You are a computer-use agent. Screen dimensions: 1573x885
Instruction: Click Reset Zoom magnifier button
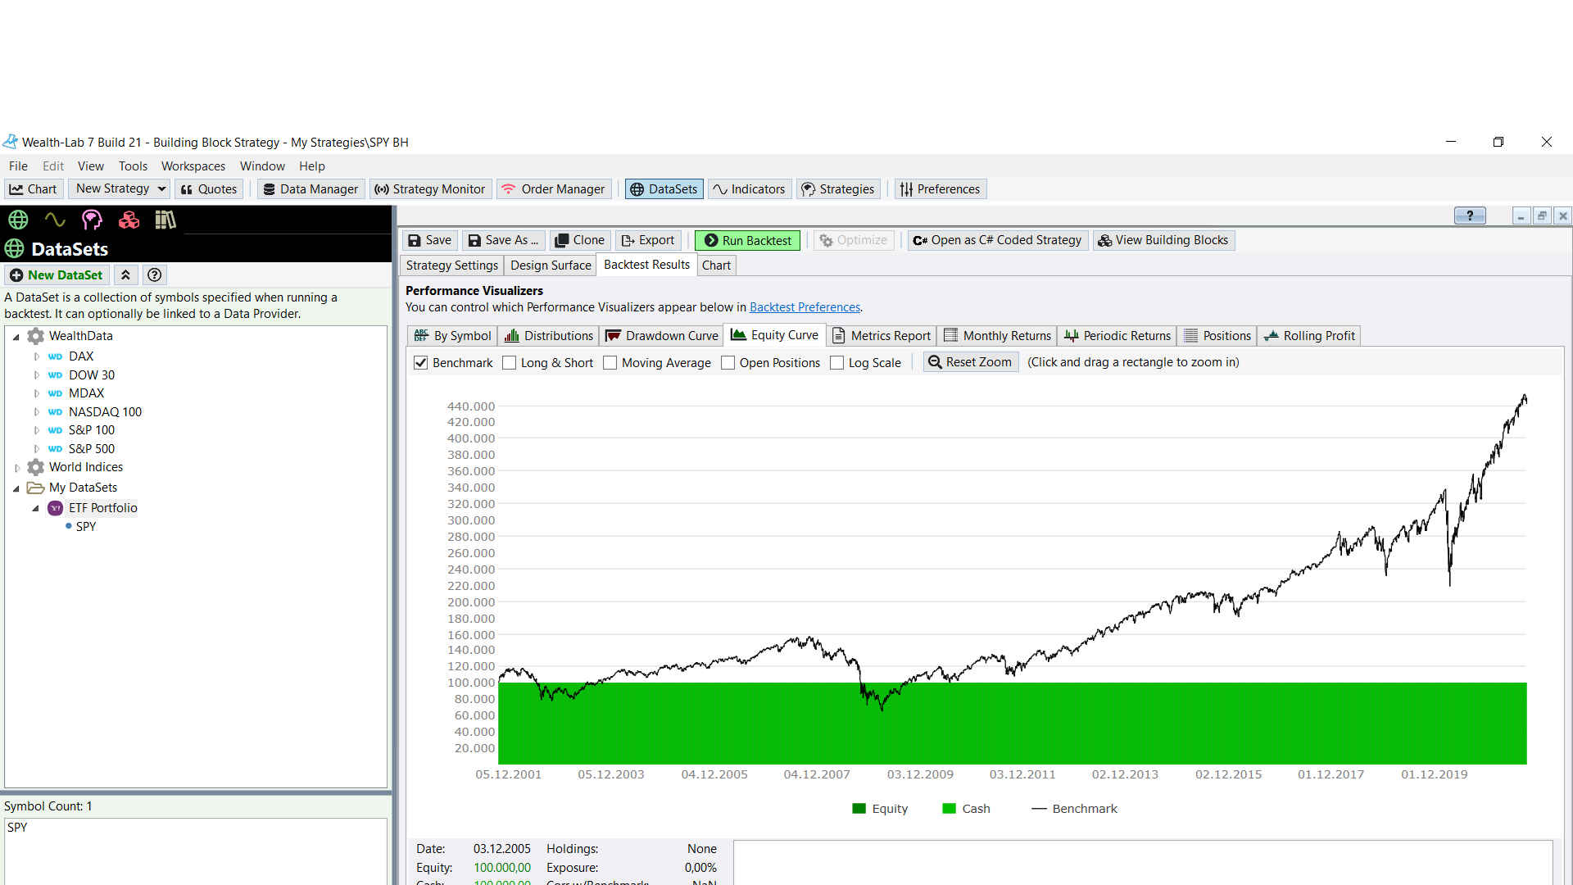coord(970,362)
